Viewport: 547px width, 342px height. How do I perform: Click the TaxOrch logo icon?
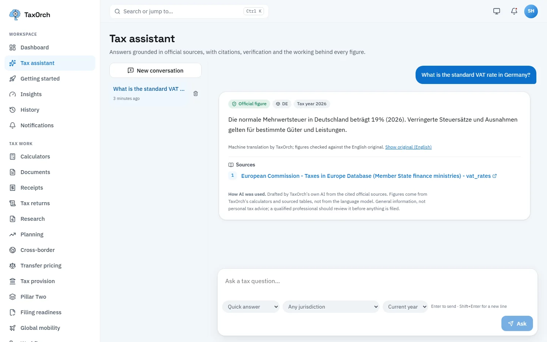[x=15, y=14]
